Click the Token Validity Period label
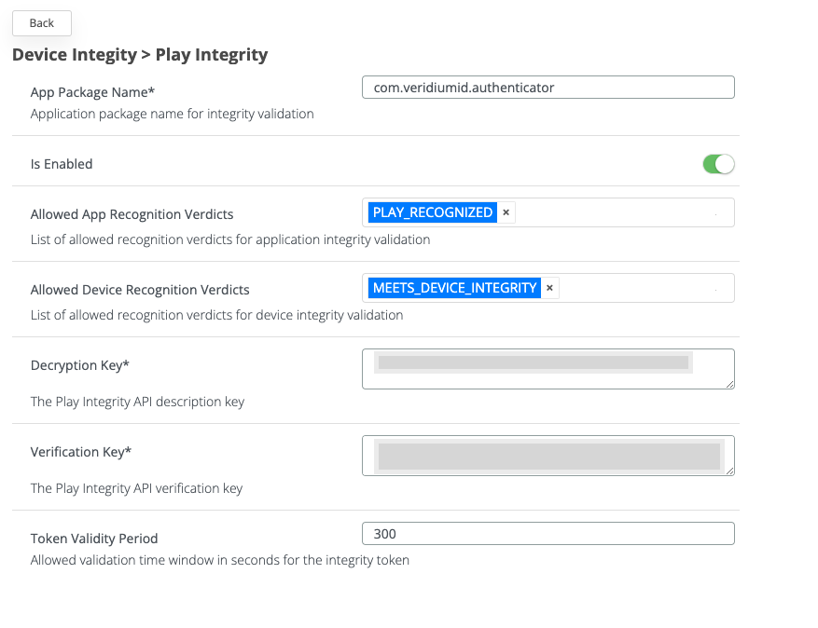This screenshot has width=818, height=628. pyautogui.click(x=94, y=538)
